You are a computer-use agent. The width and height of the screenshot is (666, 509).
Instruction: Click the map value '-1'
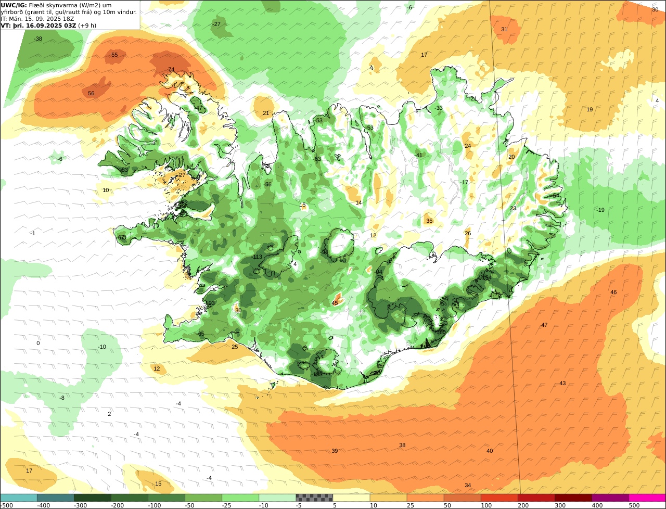[33, 234]
